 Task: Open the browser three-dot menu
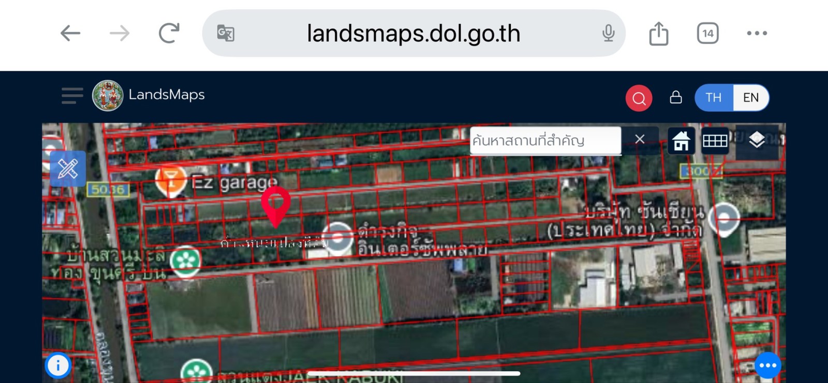point(757,34)
